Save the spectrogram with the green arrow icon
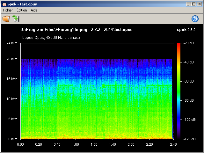204x153 pixels. [16, 19]
